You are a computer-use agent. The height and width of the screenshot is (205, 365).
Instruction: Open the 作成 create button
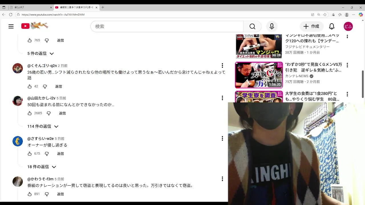[x=311, y=26]
